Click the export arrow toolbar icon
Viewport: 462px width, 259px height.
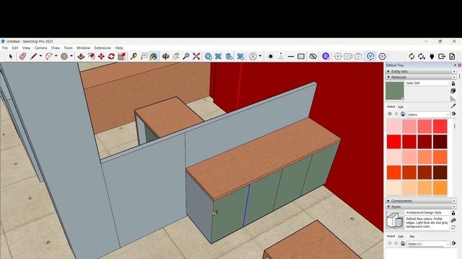click(x=442, y=56)
